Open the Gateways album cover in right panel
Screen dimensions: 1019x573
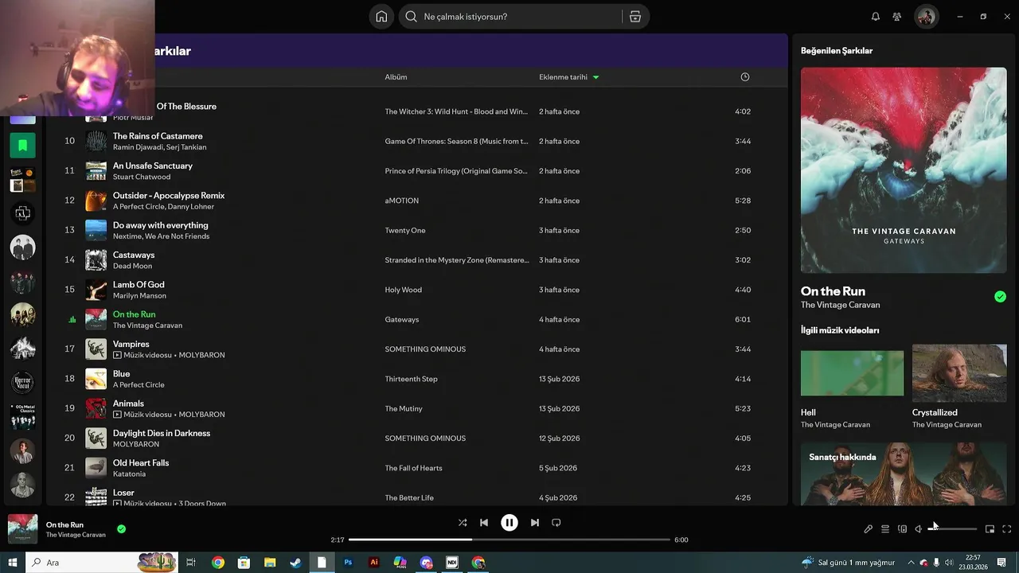tap(904, 170)
